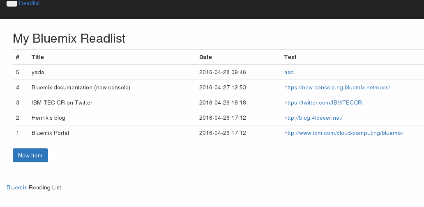Select the 'Henrik's blog' title cell
424x207 pixels.
48,118
